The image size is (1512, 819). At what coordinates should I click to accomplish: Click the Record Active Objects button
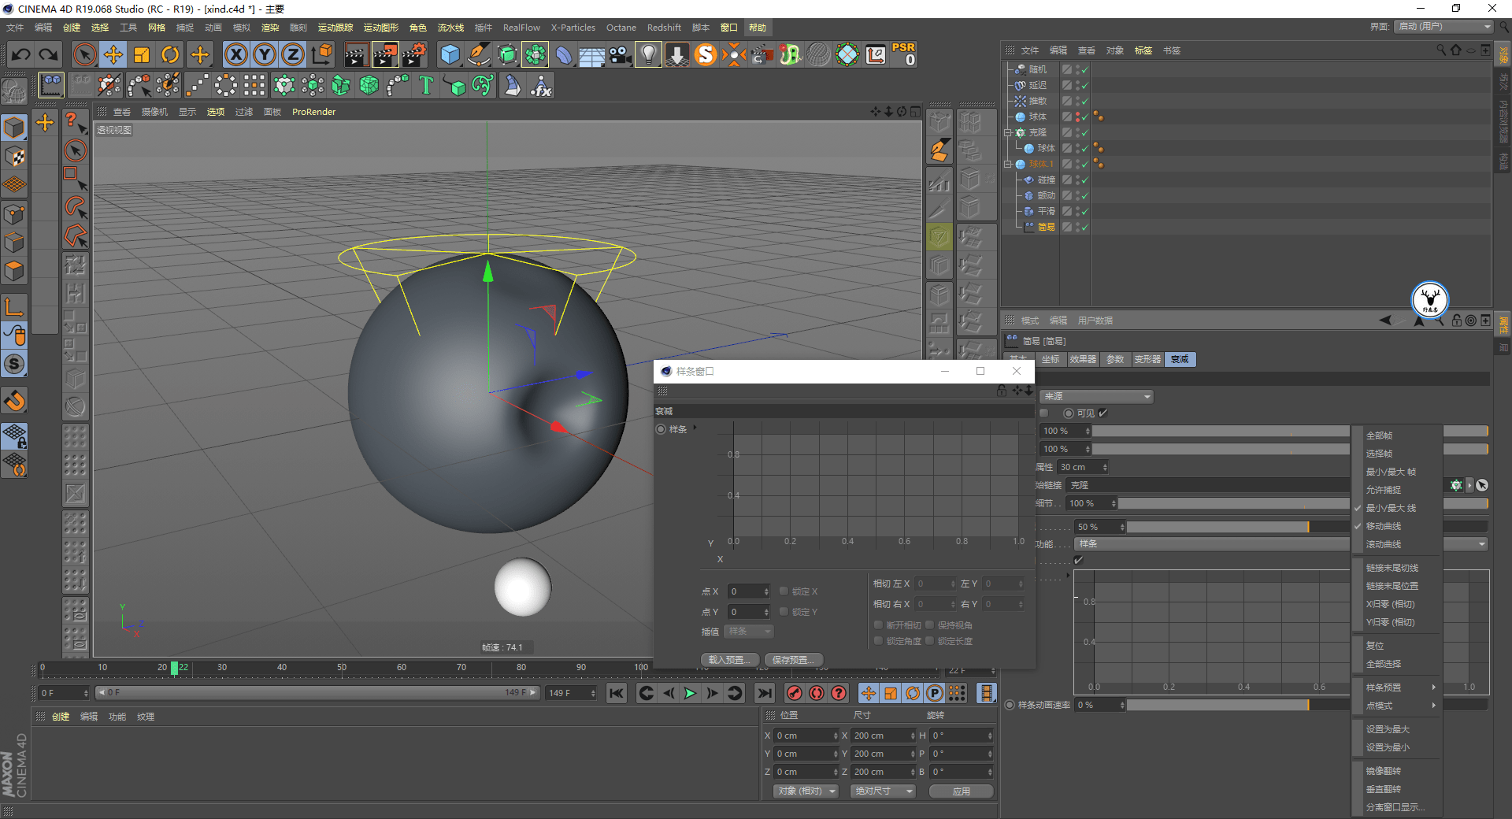pos(795,693)
